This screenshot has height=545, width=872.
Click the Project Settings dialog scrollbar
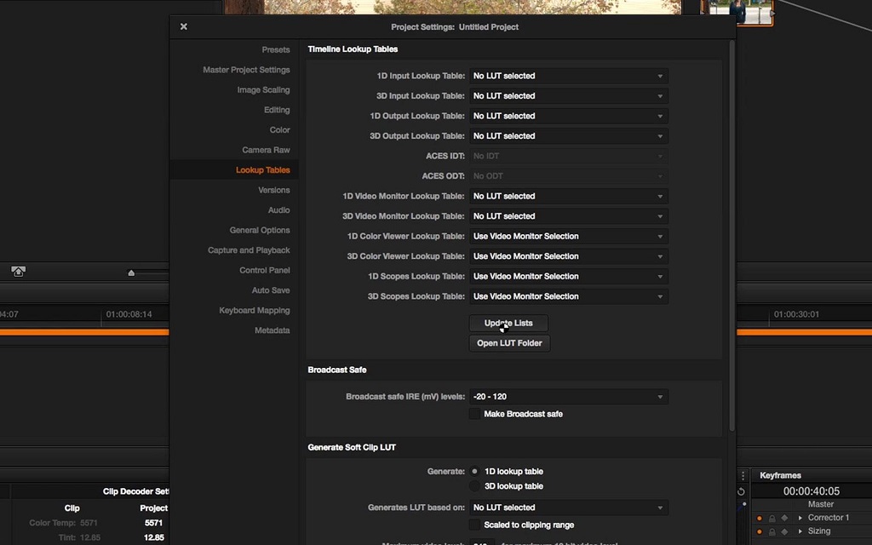click(x=731, y=235)
